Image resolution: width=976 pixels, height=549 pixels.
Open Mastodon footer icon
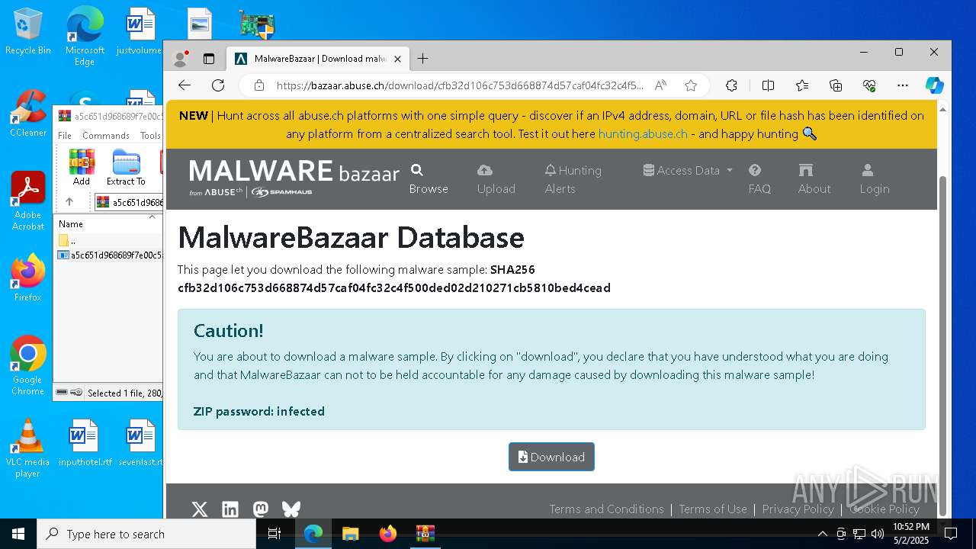[261, 509]
